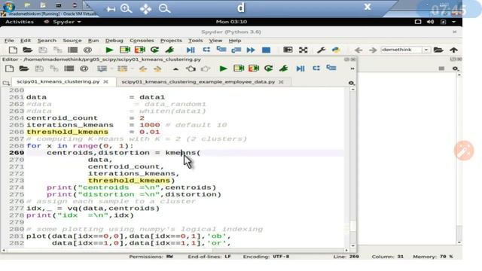Click zoom out magnifier in overlay bar

164,8
